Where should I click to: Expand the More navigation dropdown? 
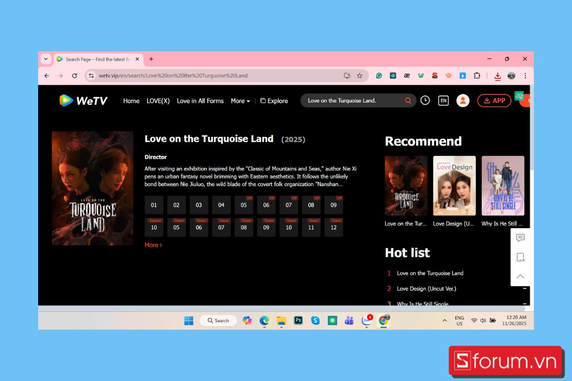(x=240, y=101)
